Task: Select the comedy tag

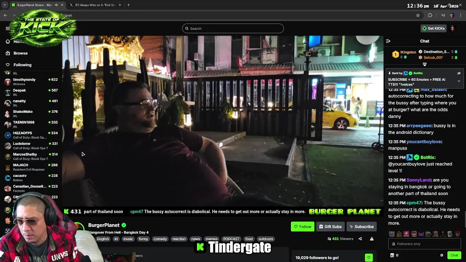Action: coord(160,239)
